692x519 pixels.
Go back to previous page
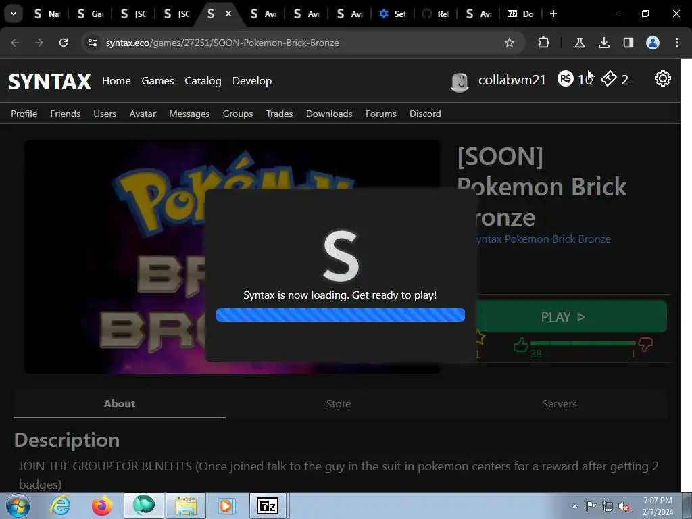point(15,43)
